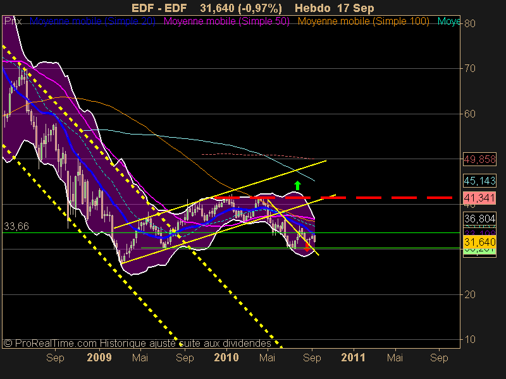Screen dimensions: 506x379
Task: Click the 60 value on price axis
Action: (x=470, y=114)
